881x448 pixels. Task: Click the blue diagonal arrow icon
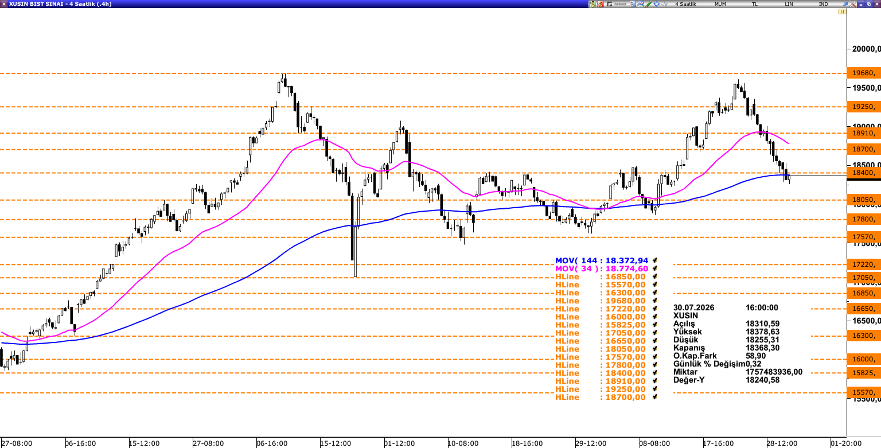[x=845, y=4]
